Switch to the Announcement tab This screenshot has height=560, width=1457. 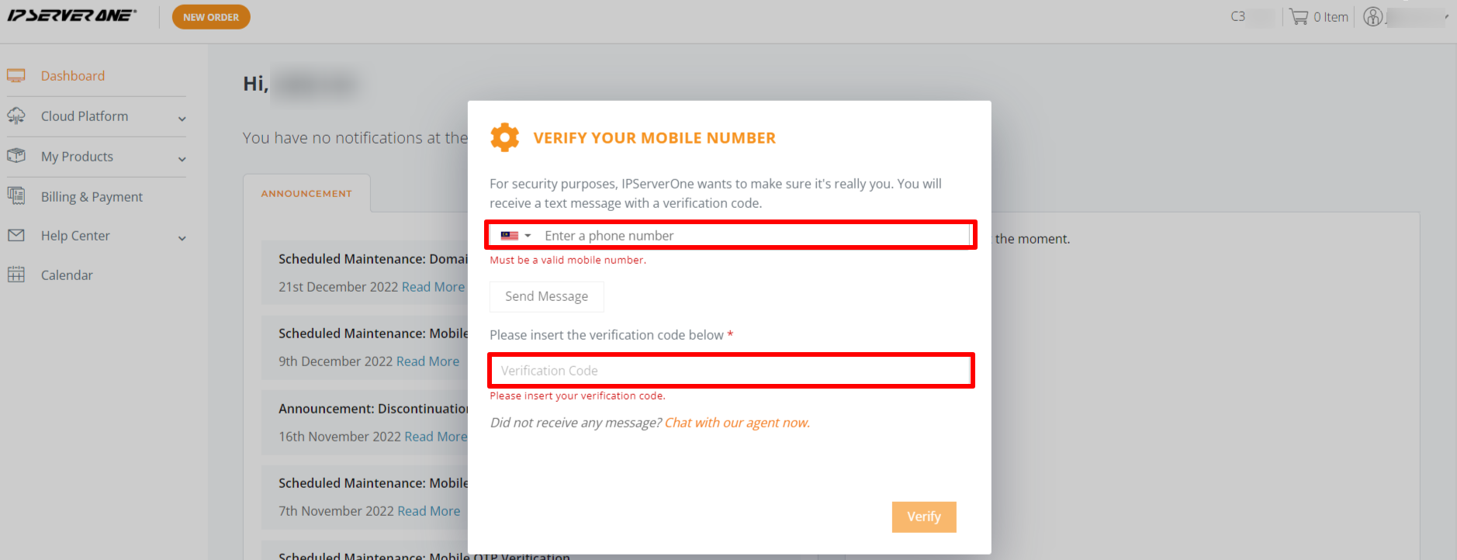click(x=306, y=193)
